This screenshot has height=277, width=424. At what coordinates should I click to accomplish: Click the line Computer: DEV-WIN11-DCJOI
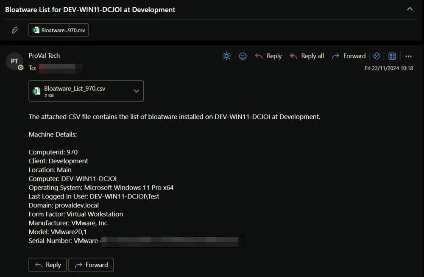pos(73,179)
